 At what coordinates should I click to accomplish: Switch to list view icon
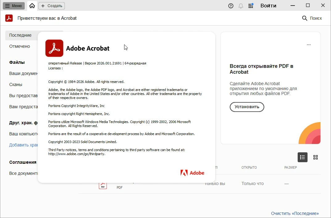[x=303, y=157]
